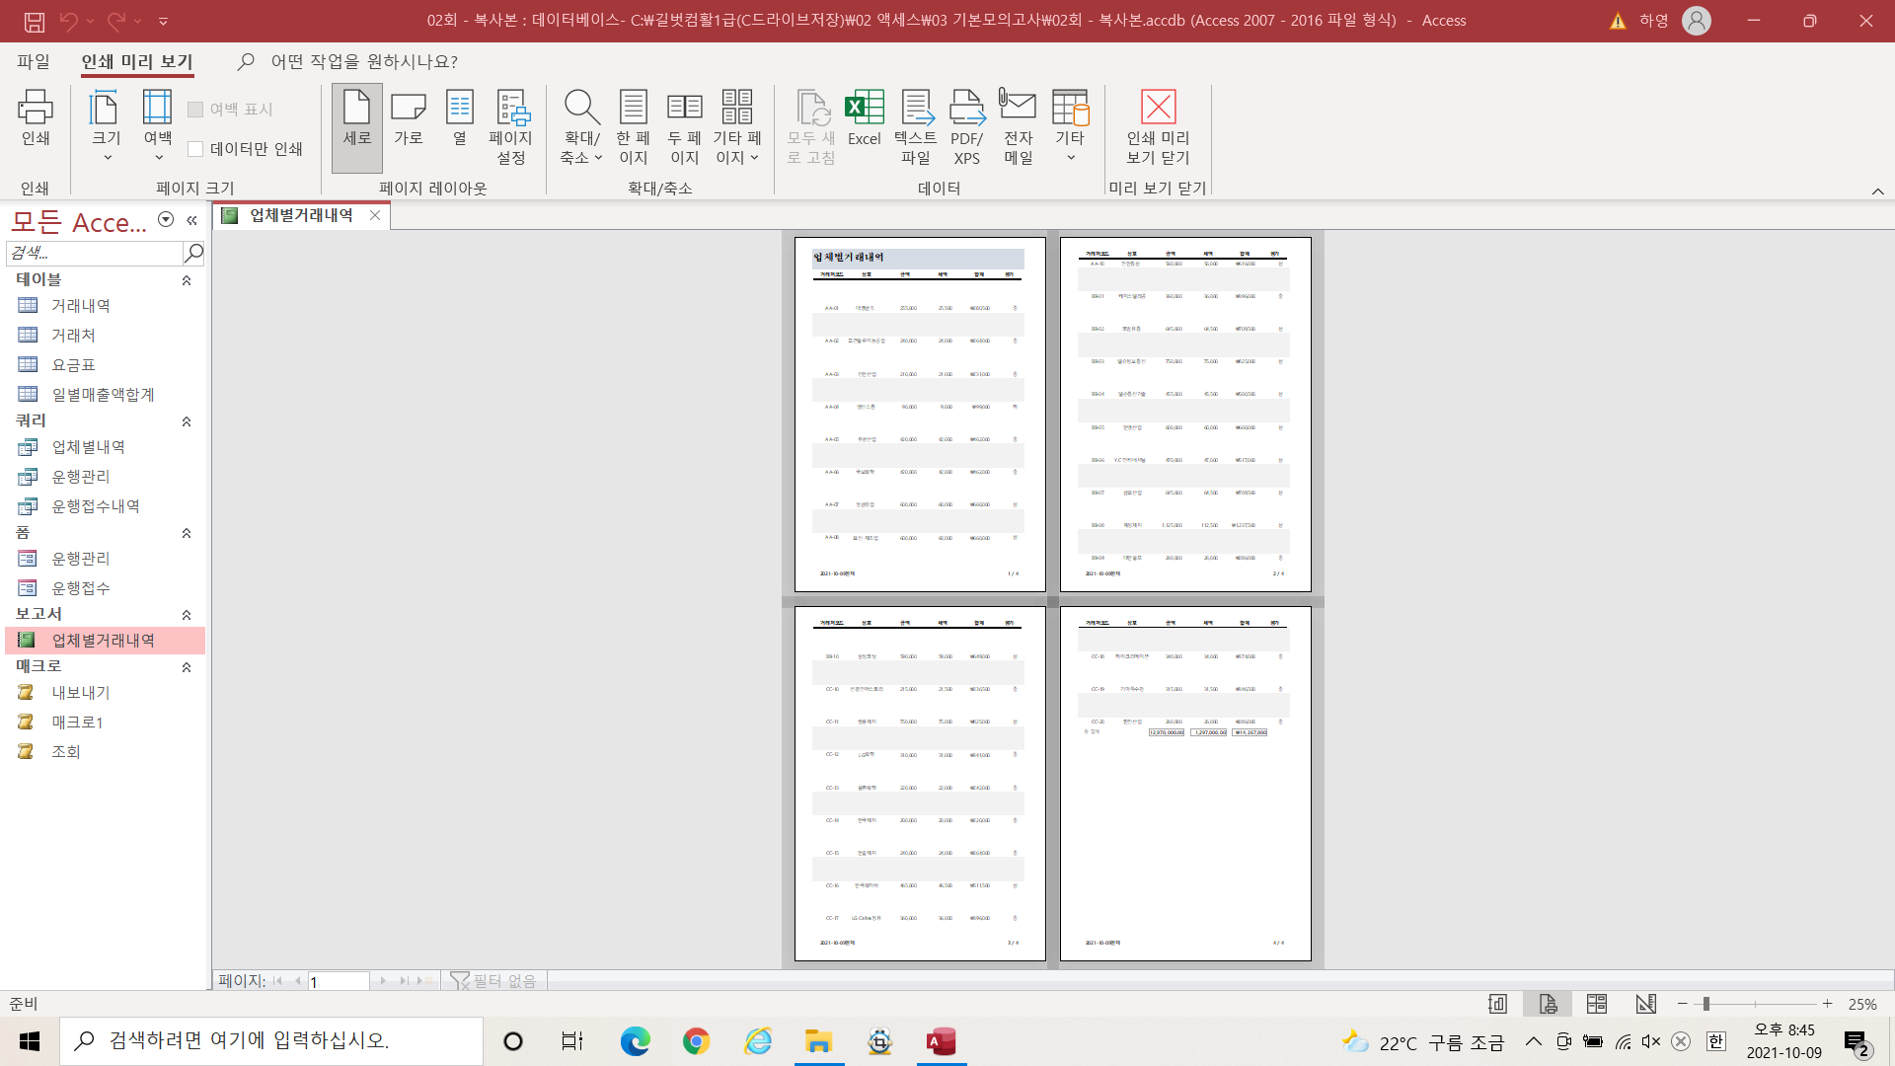The image size is (1895, 1066).
Task: Click 인쇄 미리 보기 닫기 icon
Action: [1158, 126]
